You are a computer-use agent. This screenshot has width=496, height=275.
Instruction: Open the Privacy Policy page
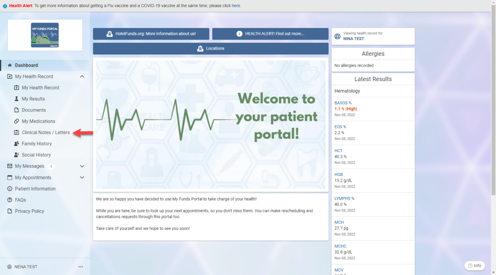[30, 211]
